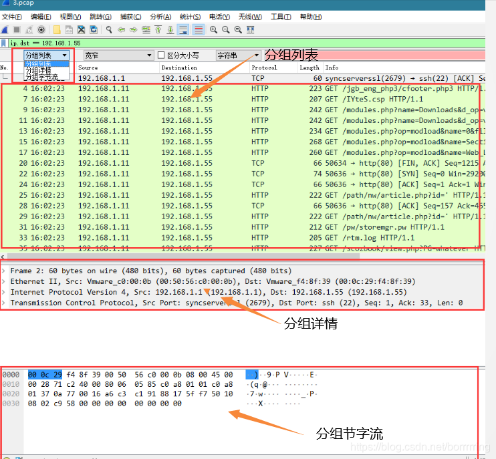Enable the 区分大小写 case sensitive checkbox
The height and width of the screenshot is (459, 496).
point(161,55)
